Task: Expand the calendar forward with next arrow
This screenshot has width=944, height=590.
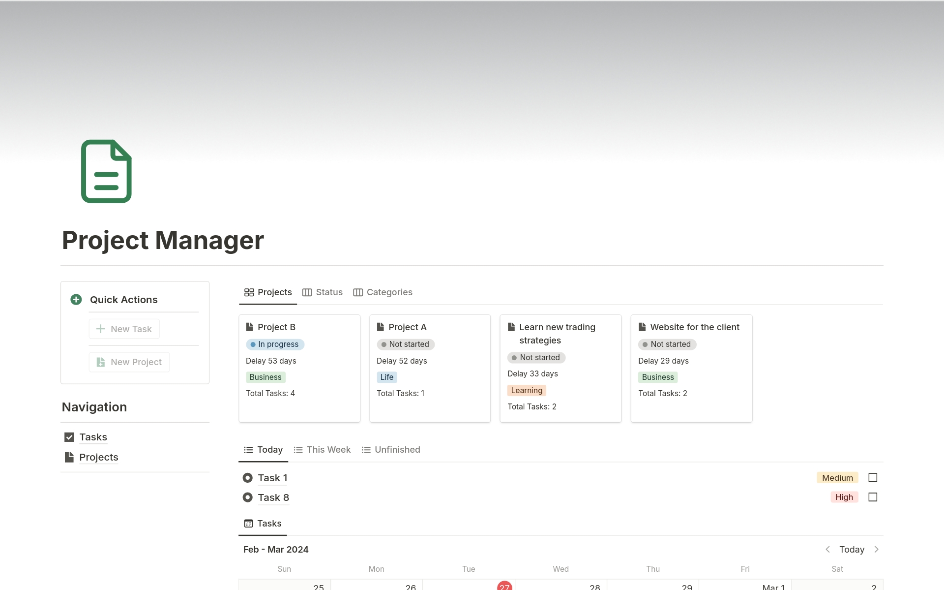Action: point(878,549)
